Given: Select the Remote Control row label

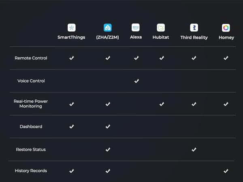Looking at the screenshot, I should pyautogui.click(x=31, y=58).
